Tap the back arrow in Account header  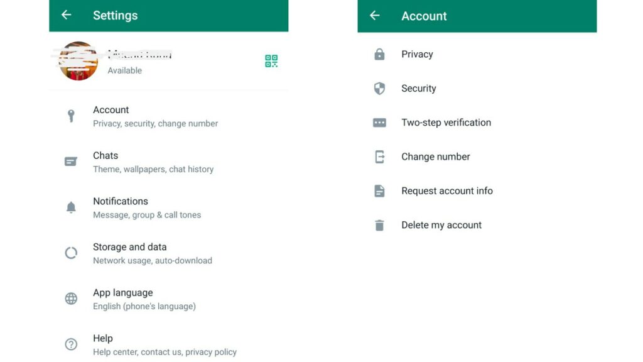[375, 16]
